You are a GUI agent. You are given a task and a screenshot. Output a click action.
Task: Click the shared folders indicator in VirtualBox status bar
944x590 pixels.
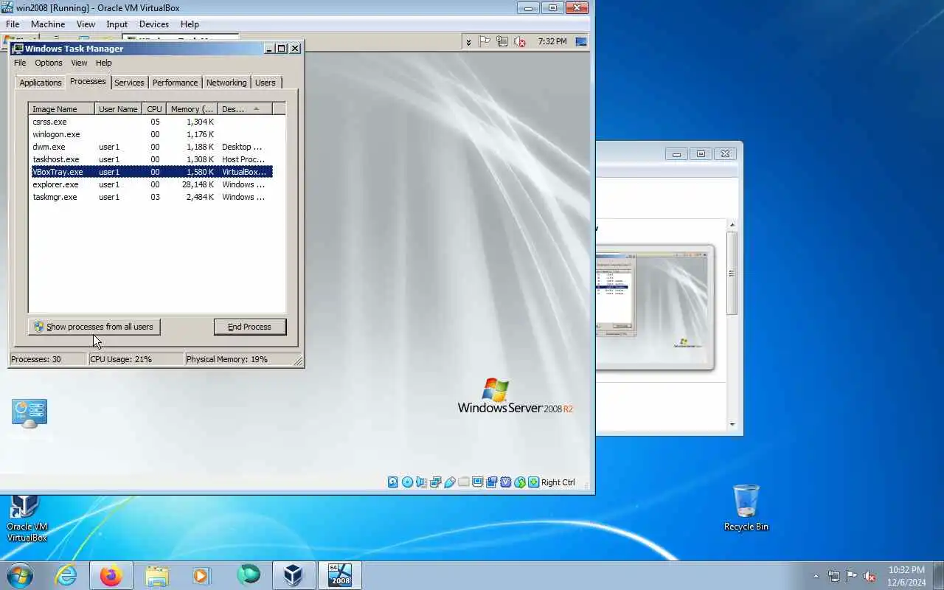(463, 482)
